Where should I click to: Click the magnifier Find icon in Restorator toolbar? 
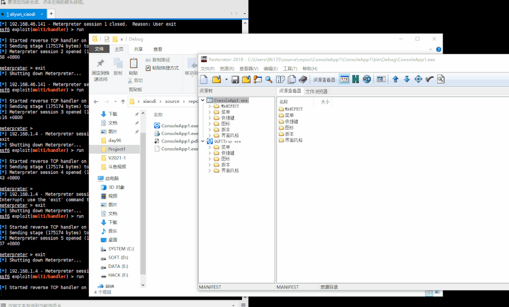click(269, 79)
